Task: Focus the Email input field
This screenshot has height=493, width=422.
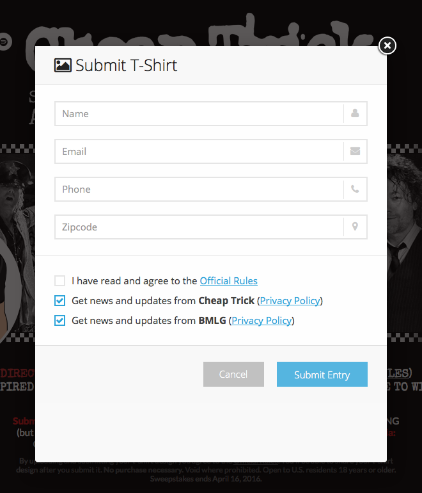Action: tap(199, 151)
